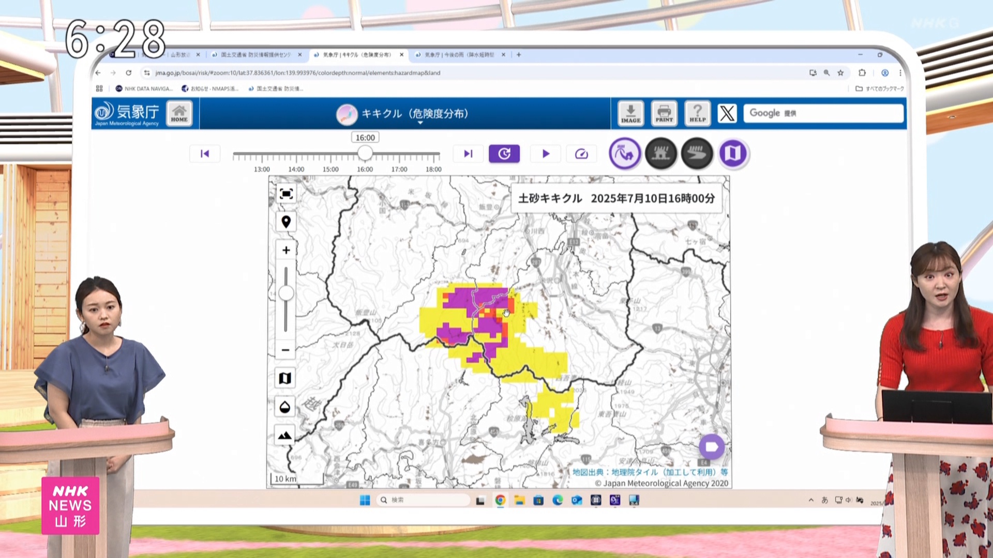Viewport: 993px width, 558px height.
Task: Print the map via PRINT icon
Action: (664, 113)
